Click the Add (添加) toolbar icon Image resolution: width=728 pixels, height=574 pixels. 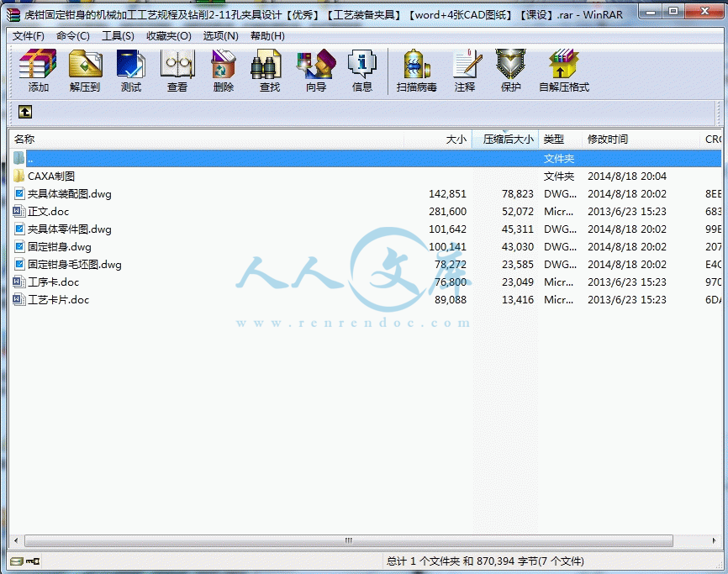coord(38,64)
